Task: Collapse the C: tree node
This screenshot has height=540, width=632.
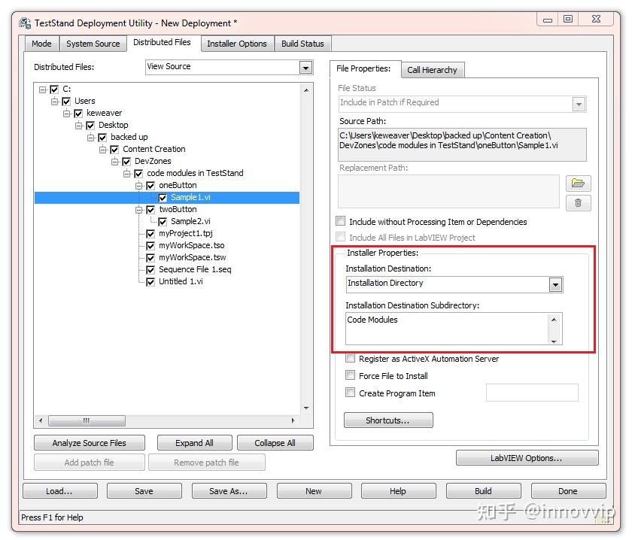Action: [x=43, y=89]
